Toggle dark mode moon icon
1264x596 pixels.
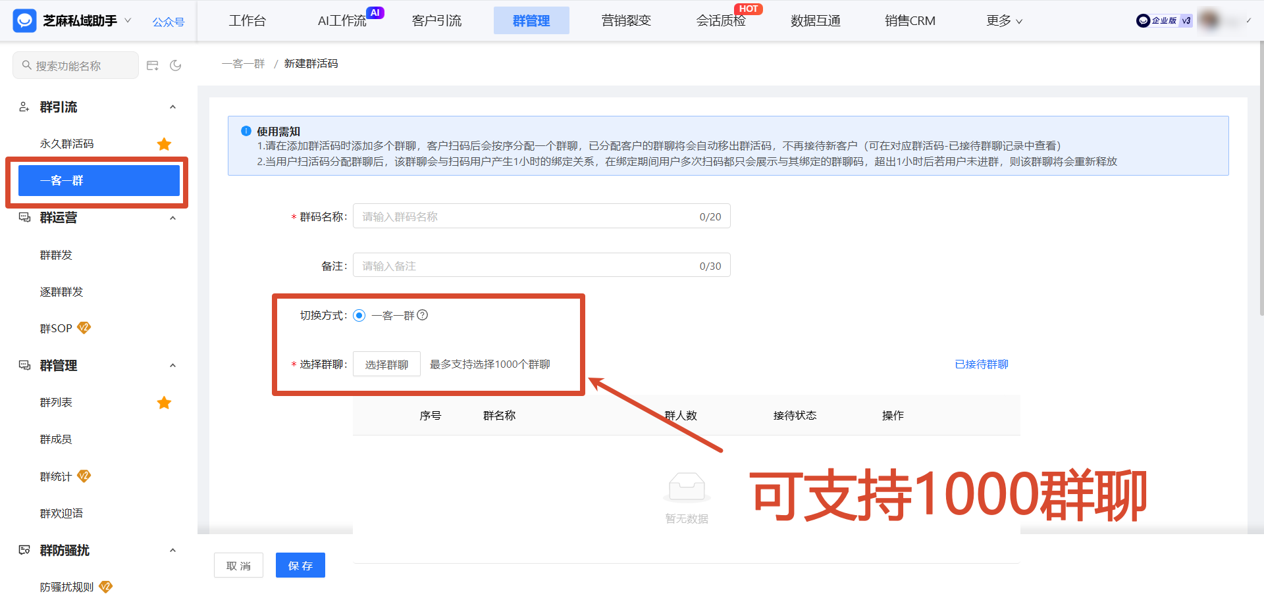pos(176,65)
